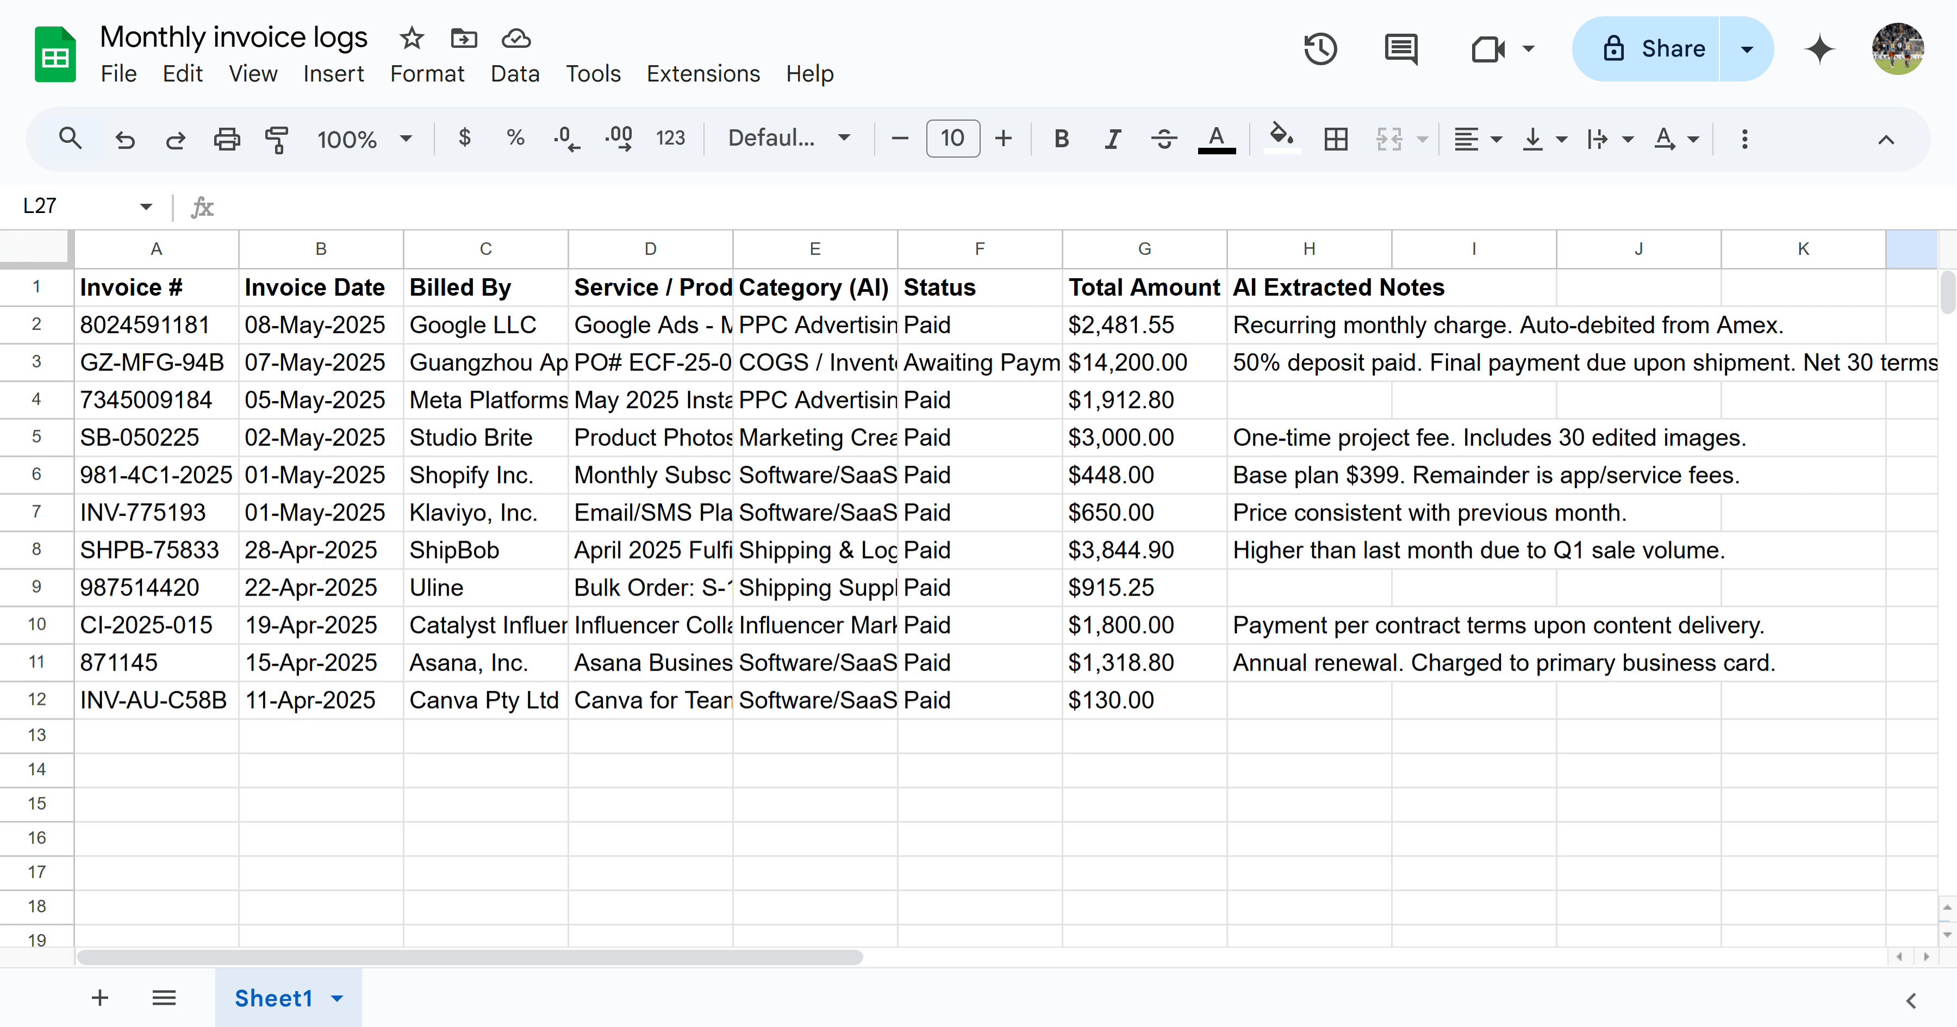Open the text color picker
The width and height of the screenshot is (1957, 1027).
coord(1216,139)
